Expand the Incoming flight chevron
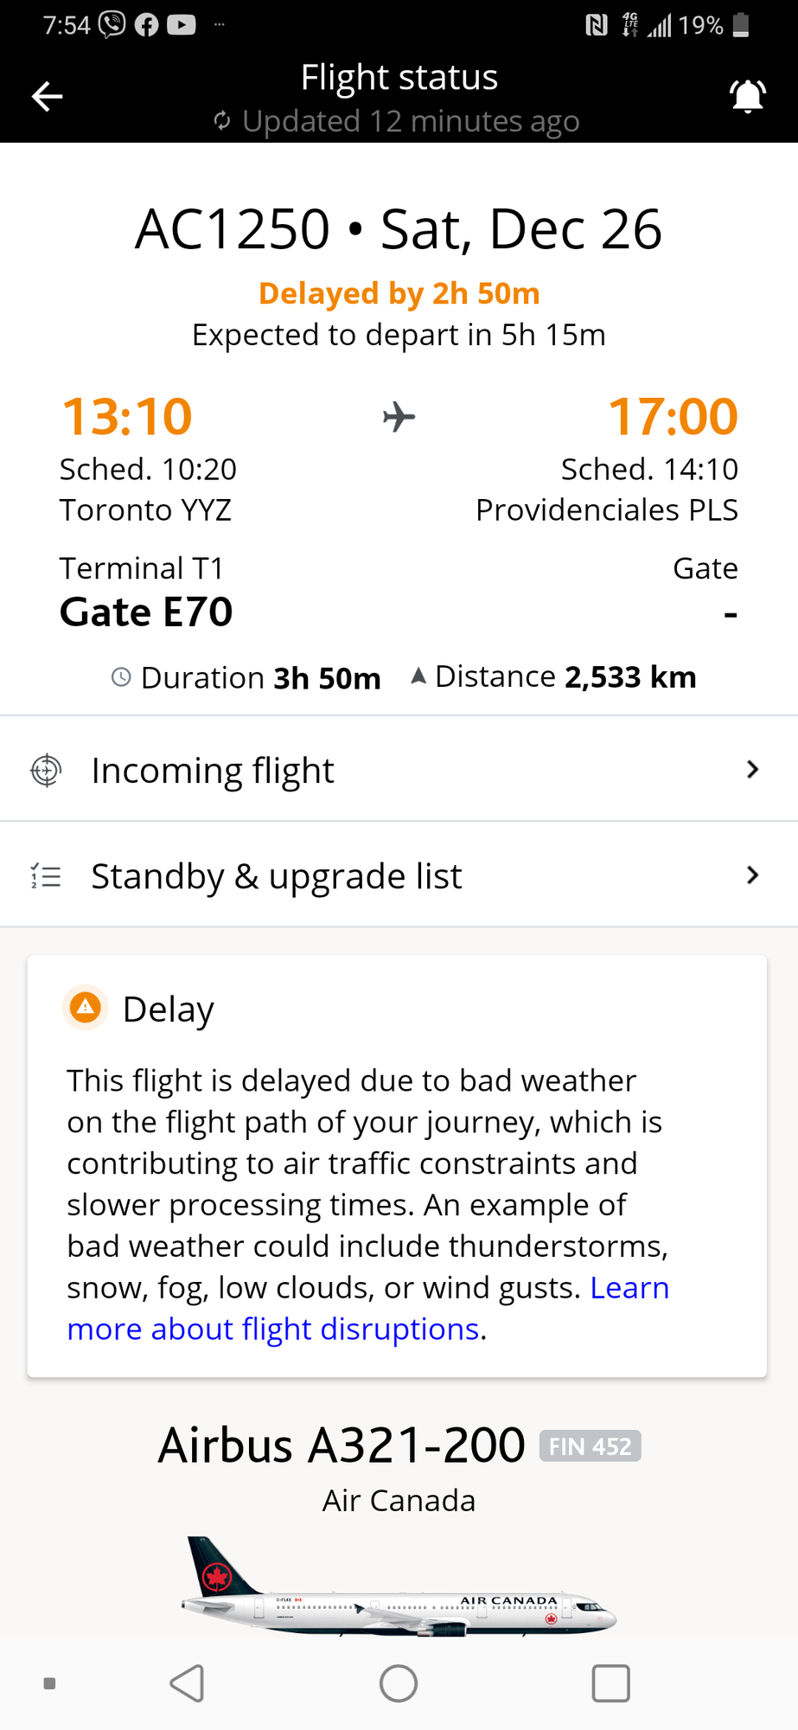Viewport: 798px width, 1730px height. [752, 769]
